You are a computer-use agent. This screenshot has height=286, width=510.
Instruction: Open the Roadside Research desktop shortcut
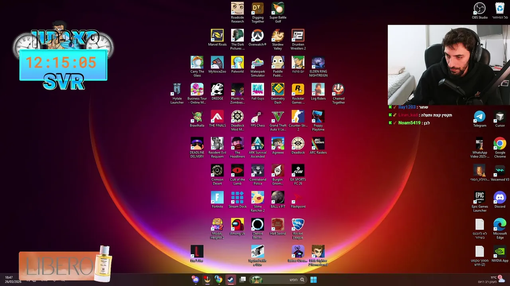237,13
